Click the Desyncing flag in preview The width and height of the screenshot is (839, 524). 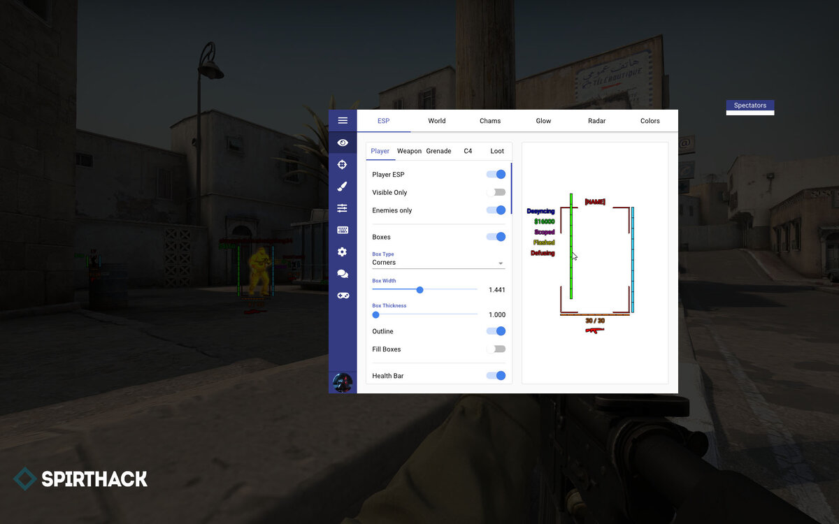tap(540, 211)
